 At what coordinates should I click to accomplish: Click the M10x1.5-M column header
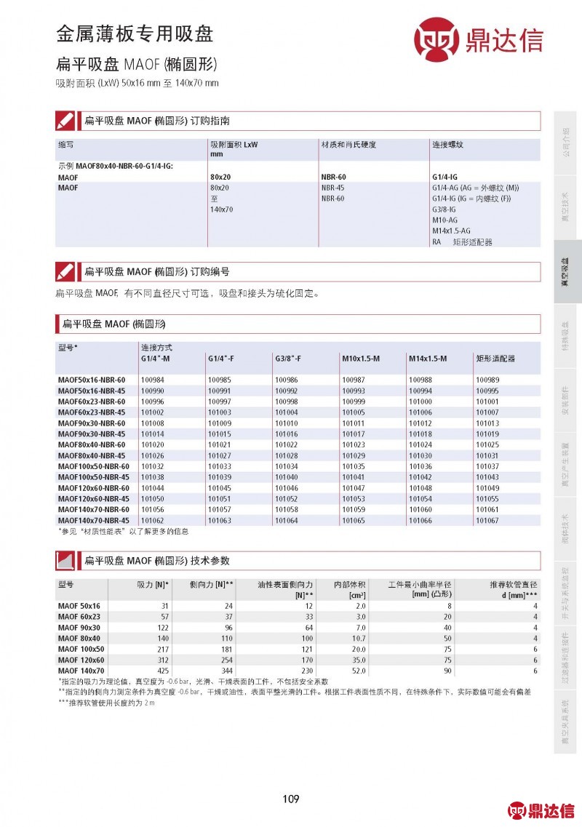pyautogui.click(x=360, y=359)
